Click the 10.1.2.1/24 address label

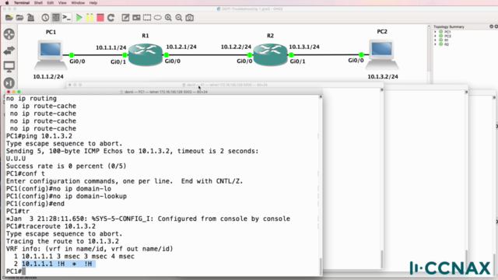[x=181, y=47]
